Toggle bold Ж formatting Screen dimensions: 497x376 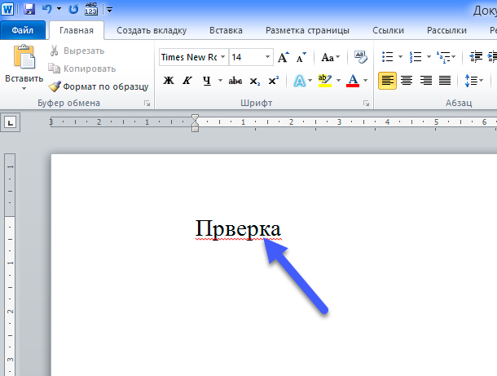(x=169, y=81)
